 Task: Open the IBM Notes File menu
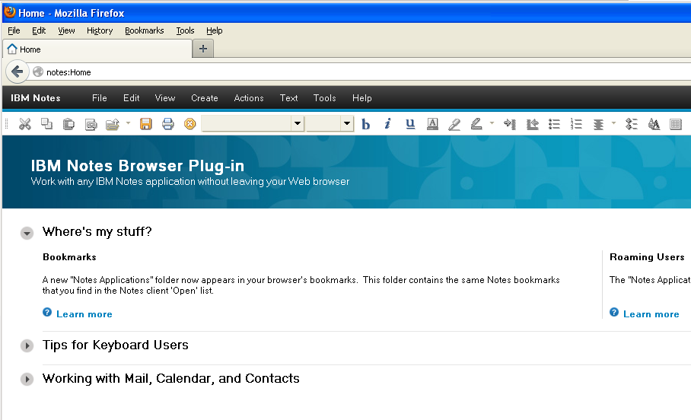[x=100, y=98]
